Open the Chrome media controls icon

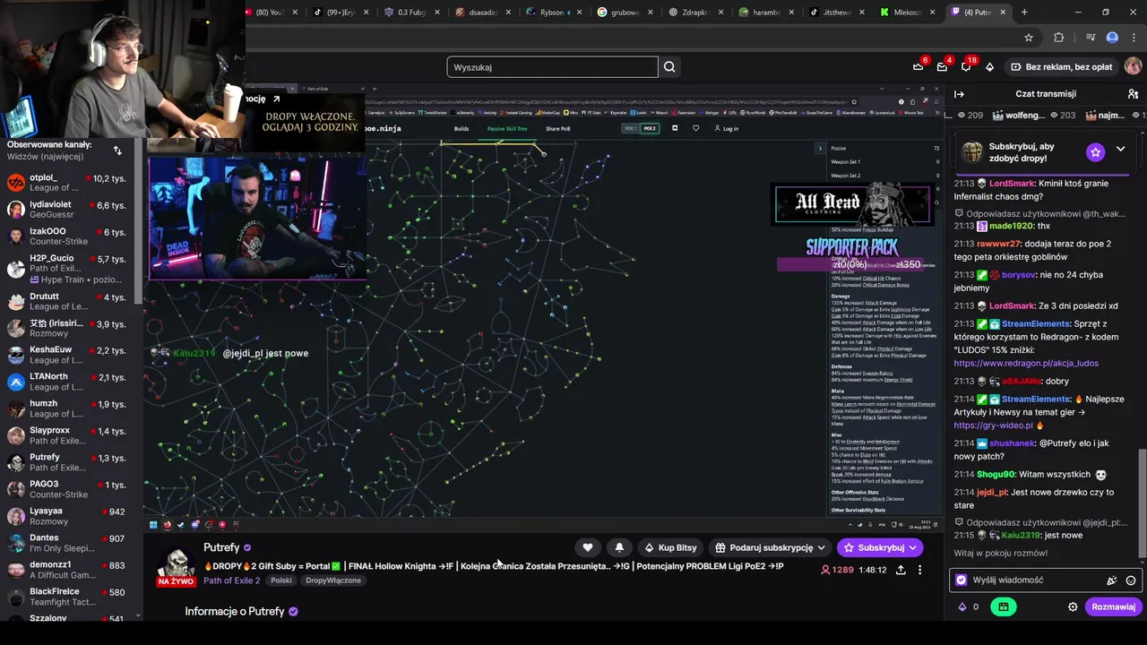coord(1091,38)
